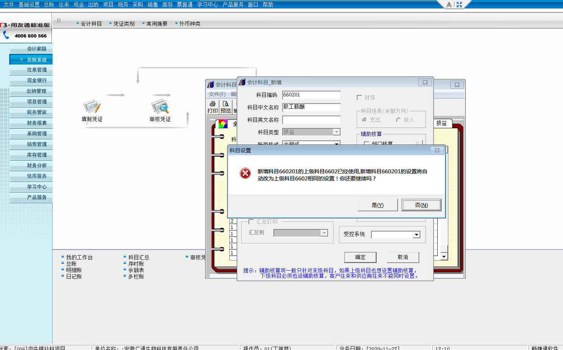Image resolution: width=563 pixels, height=350 pixels.
Task: Open the 总账 menu
Action: [x=49, y=5]
